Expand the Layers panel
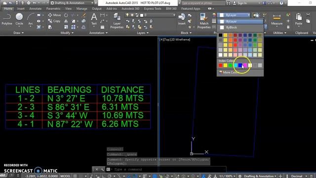 point(143,33)
